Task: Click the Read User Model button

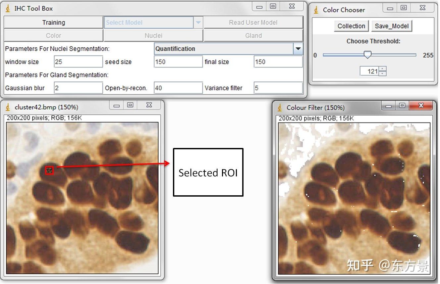Action: (x=253, y=22)
